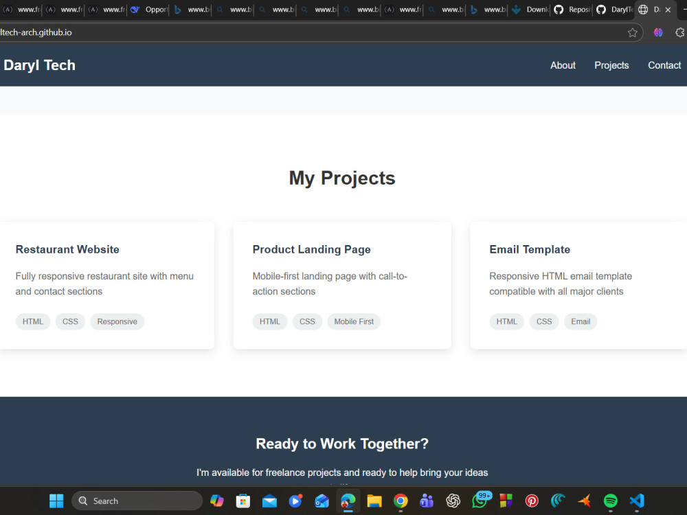Open the Email Template card title
This screenshot has height=515, width=687.
point(530,249)
